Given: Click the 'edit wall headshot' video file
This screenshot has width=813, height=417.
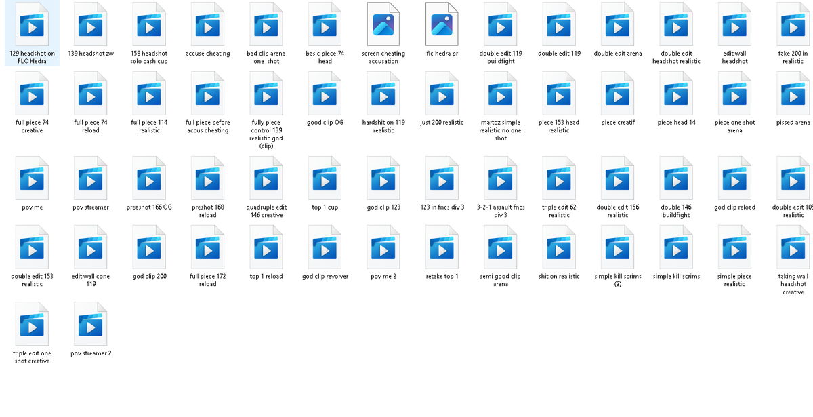Looking at the screenshot, I should pyautogui.click(x=734, y=25).
